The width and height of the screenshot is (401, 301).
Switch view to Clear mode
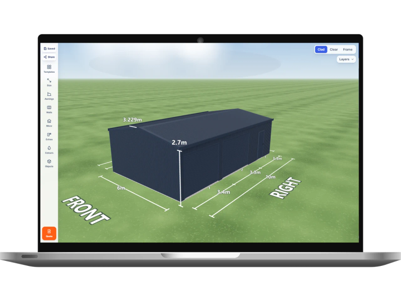333,49
